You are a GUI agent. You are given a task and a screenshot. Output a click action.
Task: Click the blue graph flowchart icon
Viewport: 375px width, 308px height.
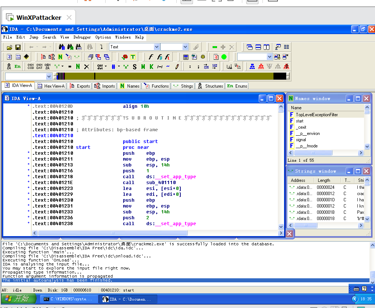click(252, 66)
